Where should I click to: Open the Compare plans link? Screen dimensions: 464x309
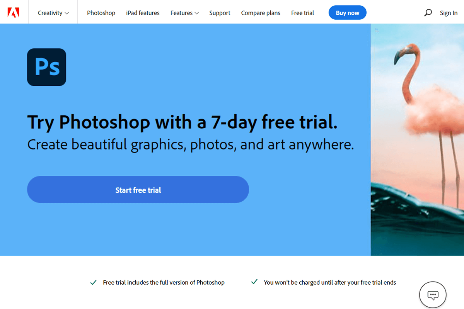[261, 13]
